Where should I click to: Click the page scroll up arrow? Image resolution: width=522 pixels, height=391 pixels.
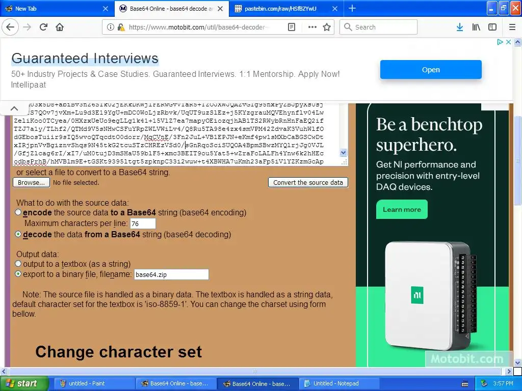point(518,42)
